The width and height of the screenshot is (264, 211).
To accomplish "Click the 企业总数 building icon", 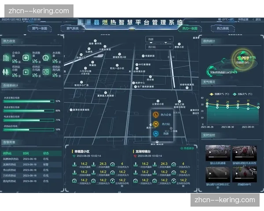I will [6, 58].
